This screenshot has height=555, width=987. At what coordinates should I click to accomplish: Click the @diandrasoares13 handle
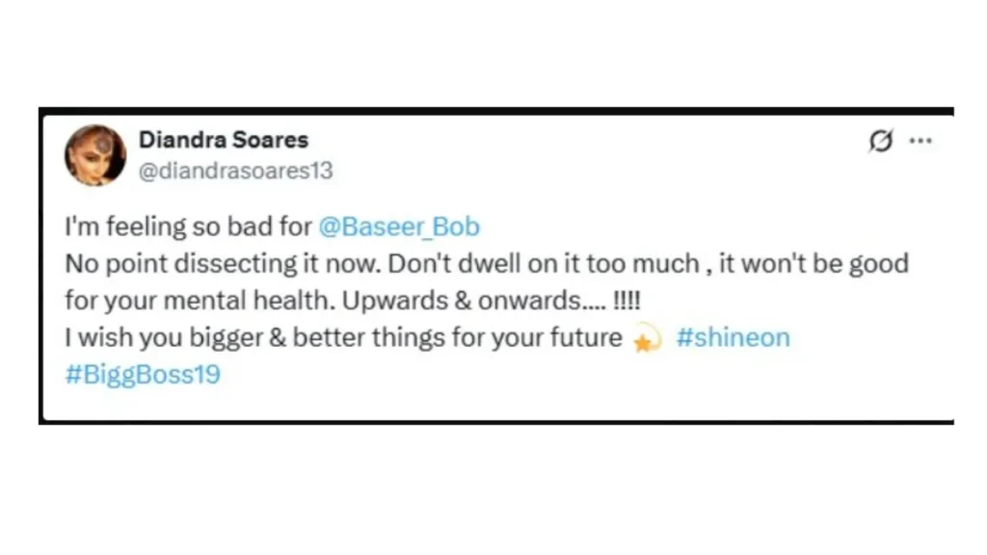(235, 171)
